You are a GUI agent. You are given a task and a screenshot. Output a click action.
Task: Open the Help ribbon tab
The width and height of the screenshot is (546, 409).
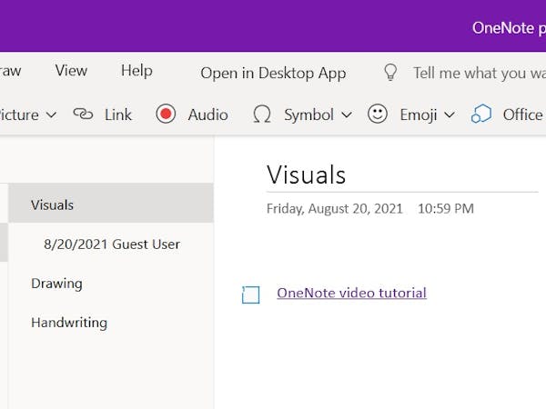tap(136, 71)
